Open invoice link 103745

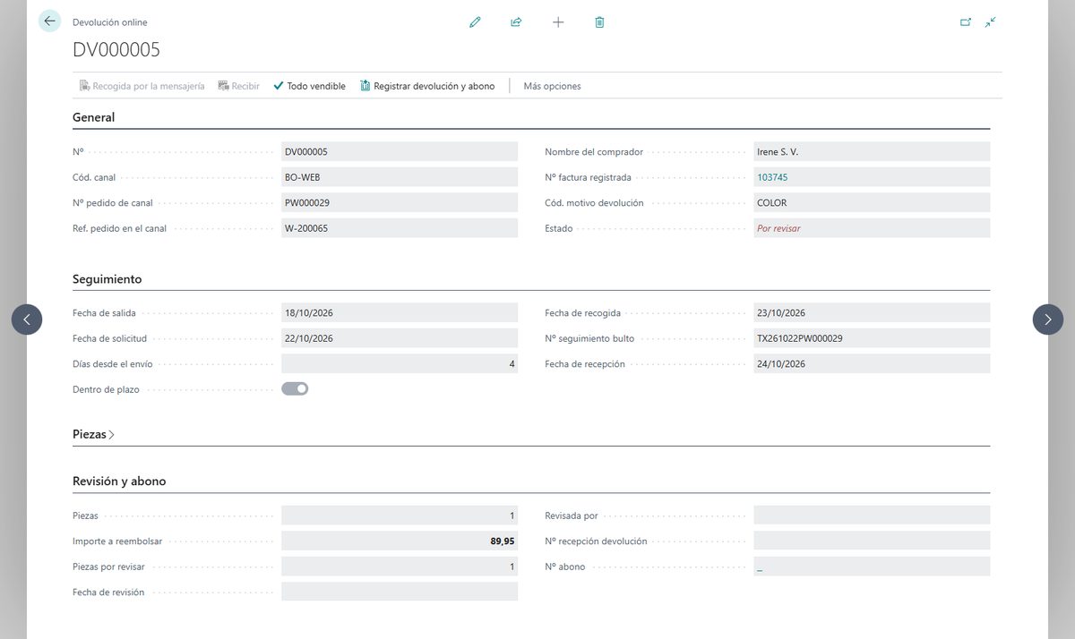[x=772, y=177]
